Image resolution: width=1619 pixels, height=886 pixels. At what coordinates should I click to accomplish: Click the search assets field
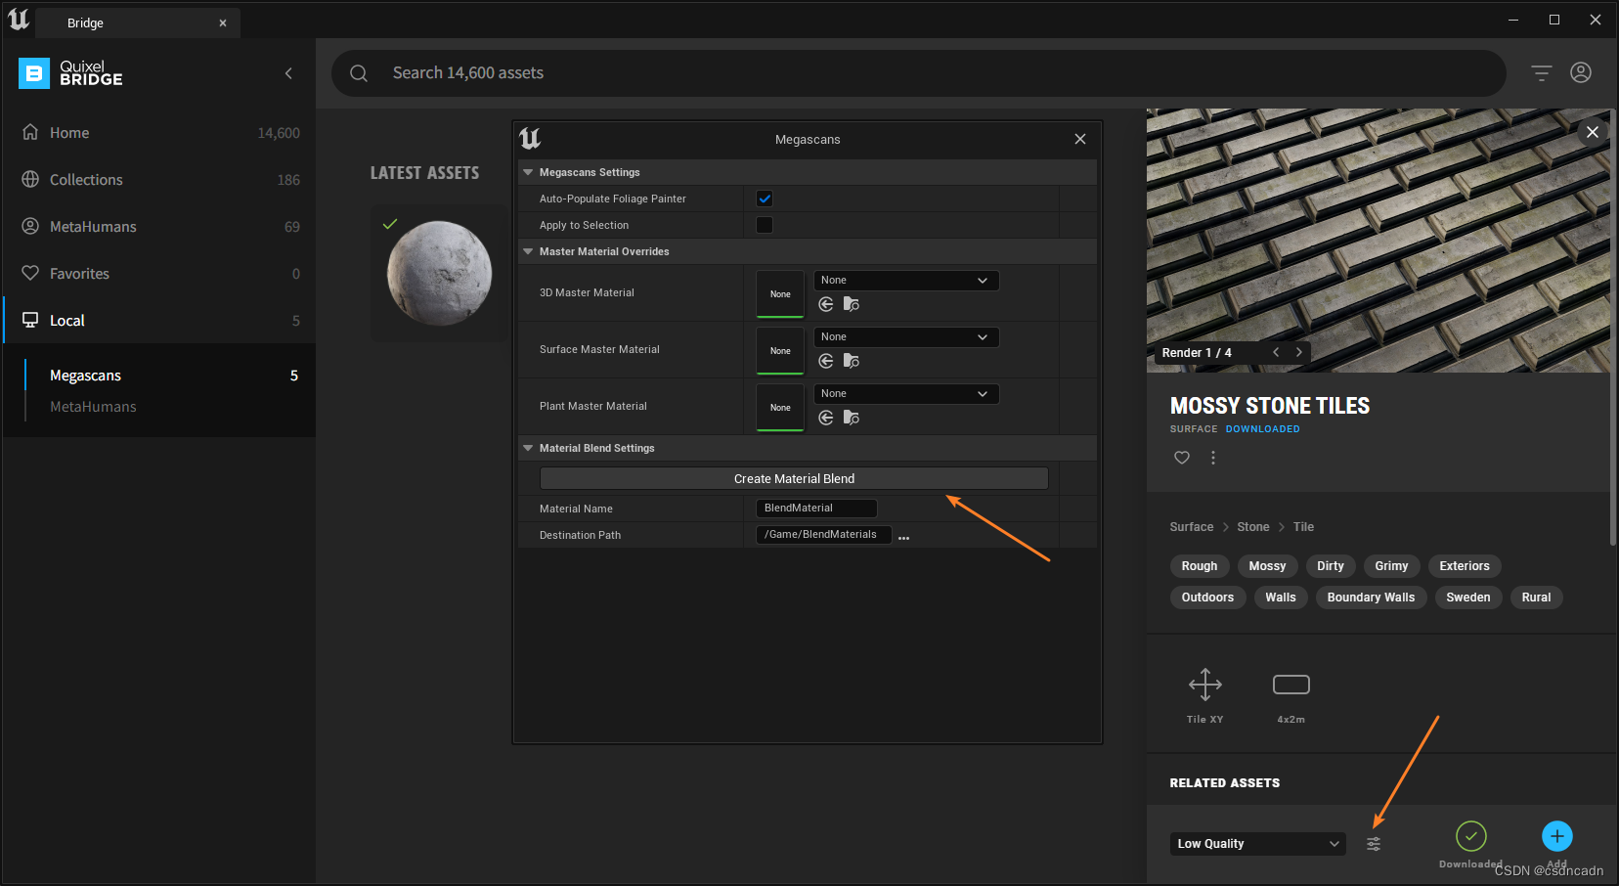(919, 73)
